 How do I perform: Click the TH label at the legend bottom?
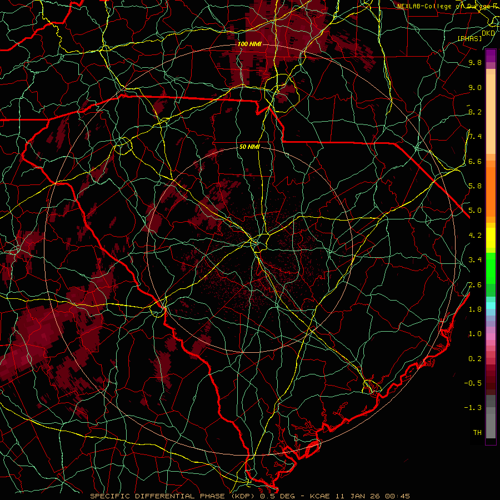click(477, 433)
